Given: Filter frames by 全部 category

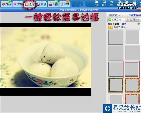Looking at the screenshot, I should tap(111, 27).
